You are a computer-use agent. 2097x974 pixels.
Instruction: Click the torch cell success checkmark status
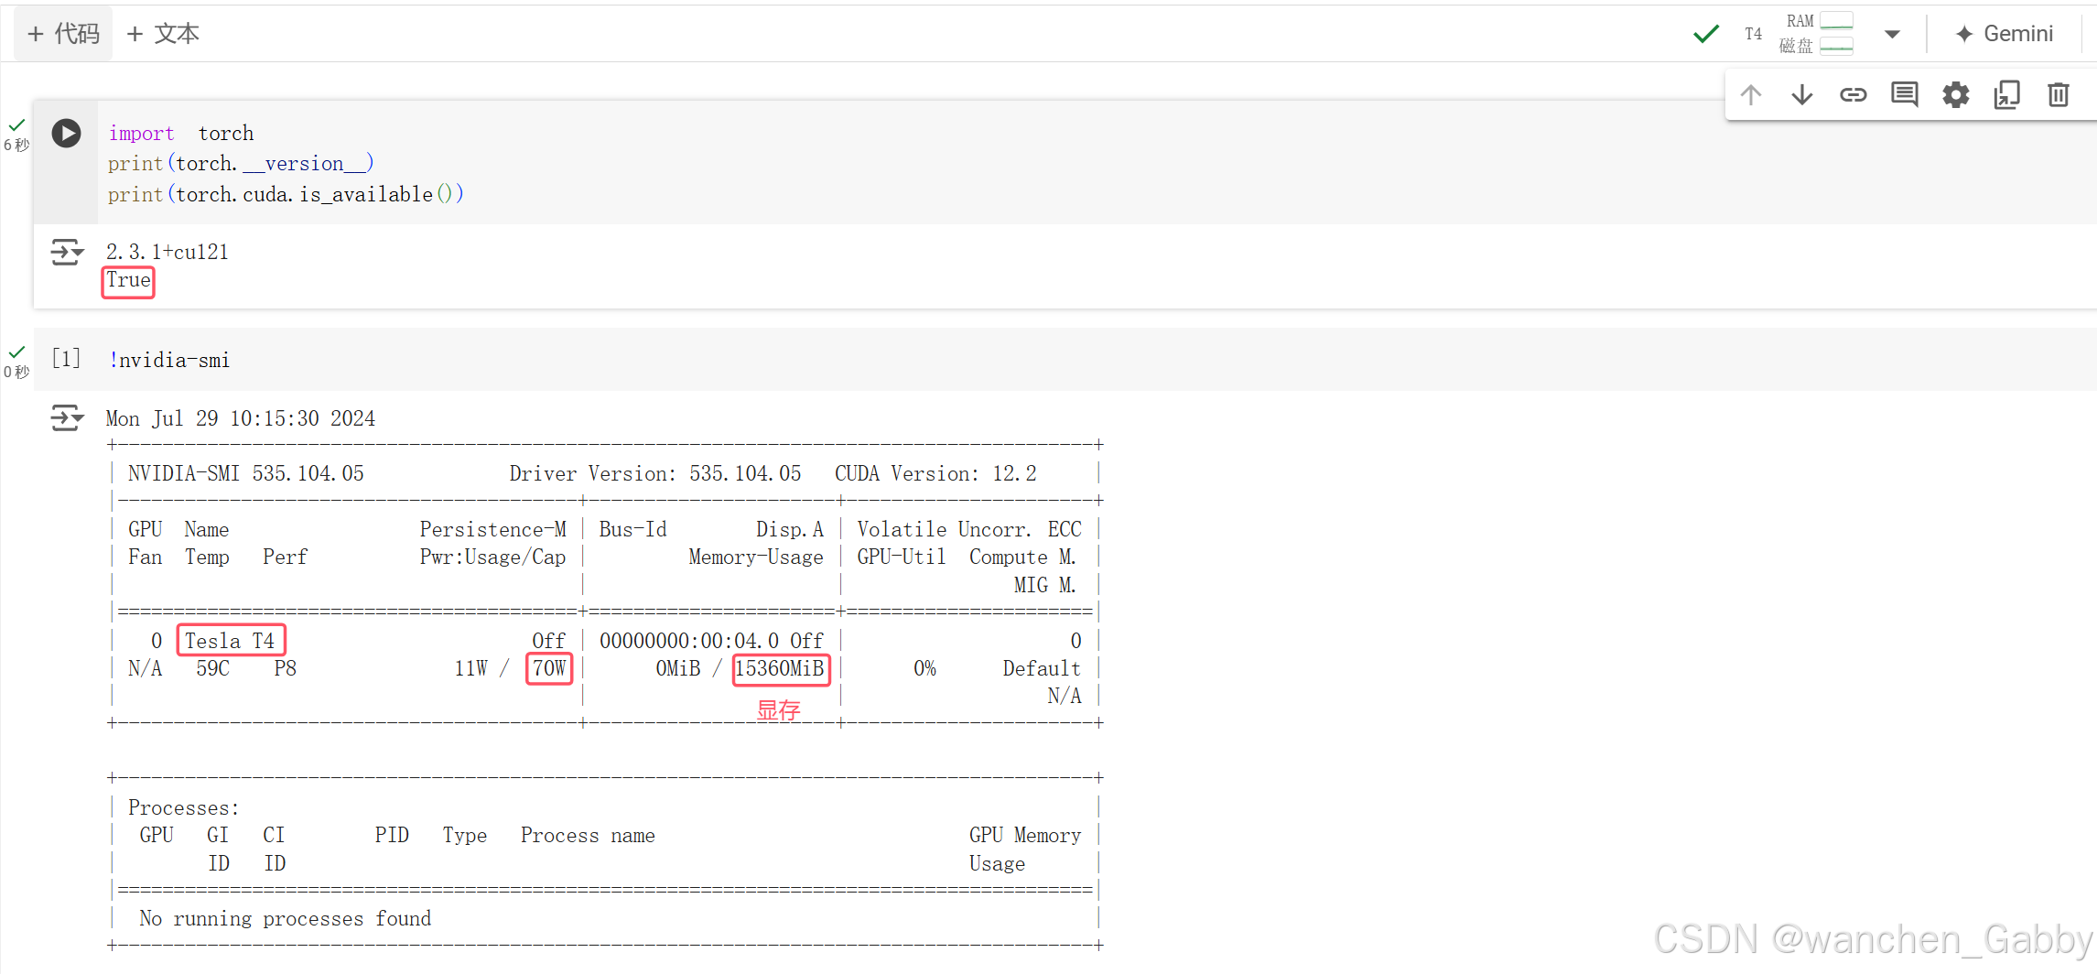(16, 125)
